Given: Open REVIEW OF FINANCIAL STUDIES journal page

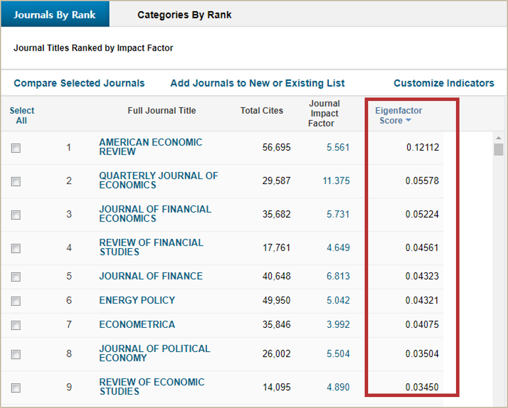Looking at the screenshot, I should pos(151,247).
